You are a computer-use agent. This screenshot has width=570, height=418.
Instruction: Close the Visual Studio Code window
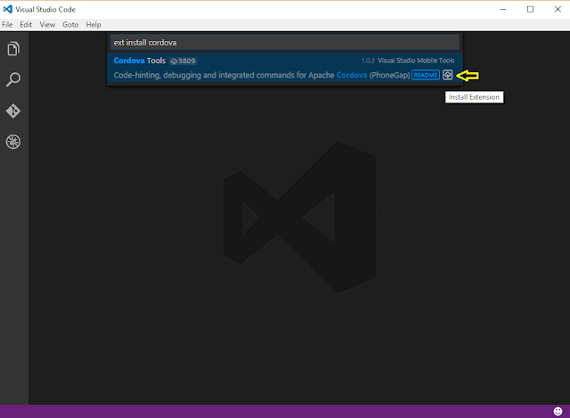point(558,9)
